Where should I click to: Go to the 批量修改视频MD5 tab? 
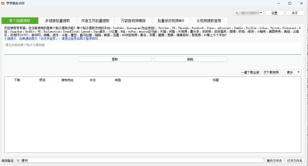tap(171, 21)
